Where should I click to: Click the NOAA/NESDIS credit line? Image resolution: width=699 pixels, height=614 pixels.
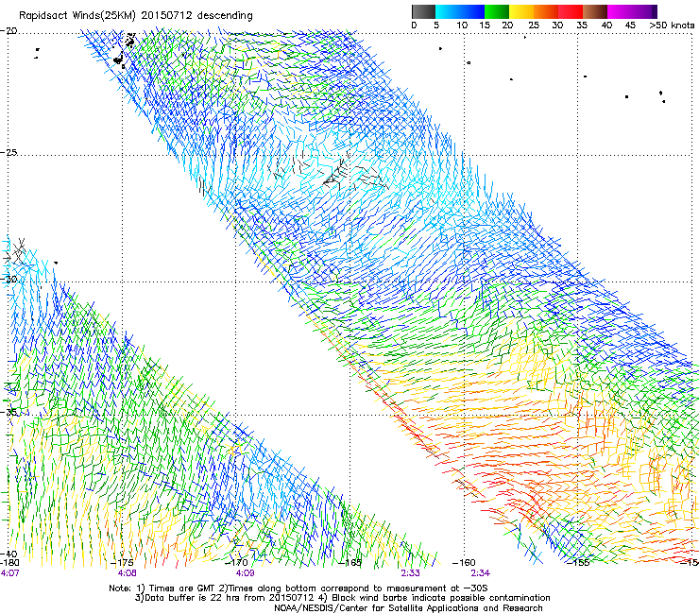pyautogui.click(x=408, y=608)
